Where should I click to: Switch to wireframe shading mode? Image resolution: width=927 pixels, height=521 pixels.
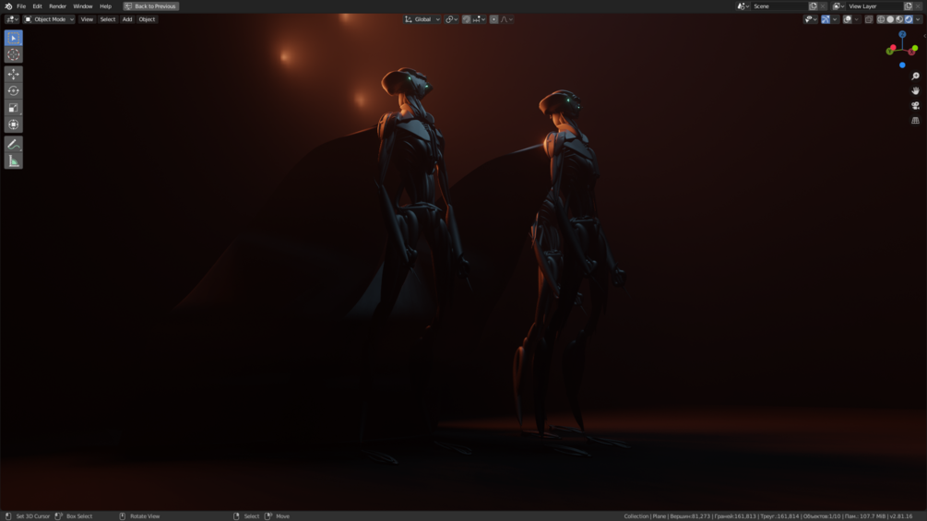coord(881,19)
